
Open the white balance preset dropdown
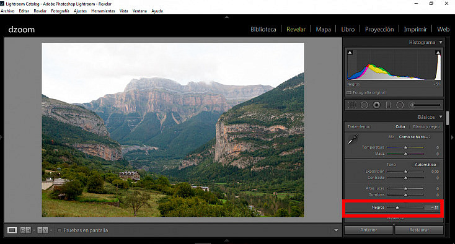415,137
